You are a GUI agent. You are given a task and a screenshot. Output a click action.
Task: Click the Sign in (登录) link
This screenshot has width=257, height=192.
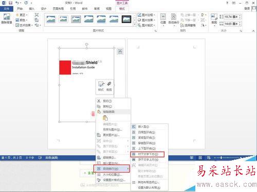point(247,9)
